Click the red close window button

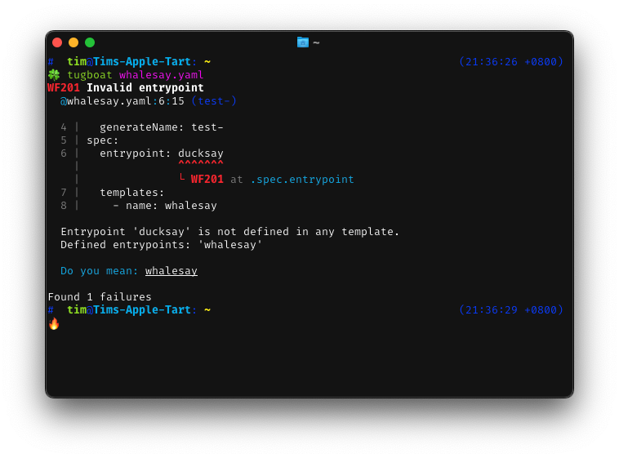pos(57,42)
